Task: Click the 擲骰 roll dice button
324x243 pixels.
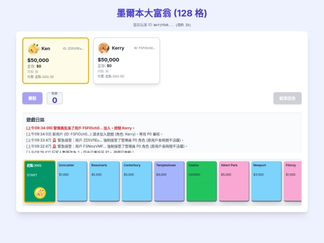Action: 32,98
